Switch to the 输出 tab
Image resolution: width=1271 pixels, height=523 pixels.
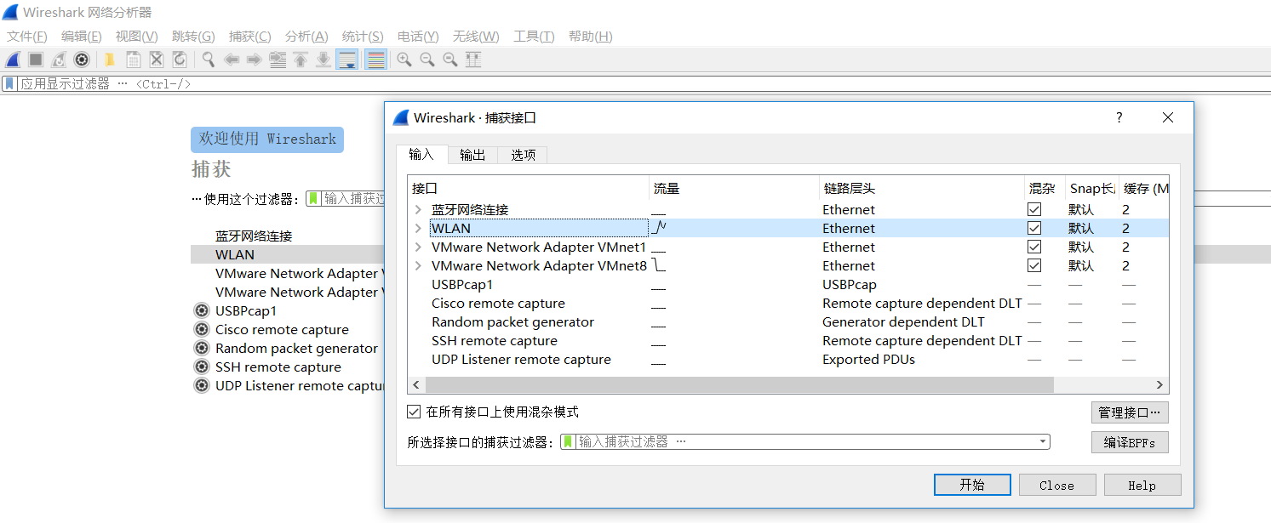(472, 155)
